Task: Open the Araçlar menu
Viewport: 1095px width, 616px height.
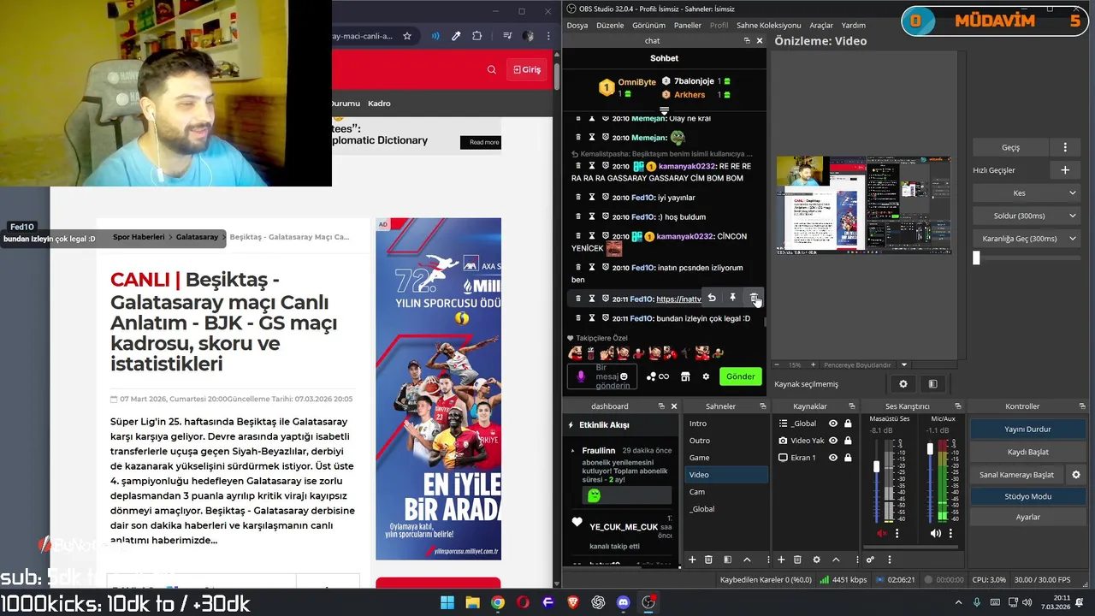Action: [x=821, y=26]
